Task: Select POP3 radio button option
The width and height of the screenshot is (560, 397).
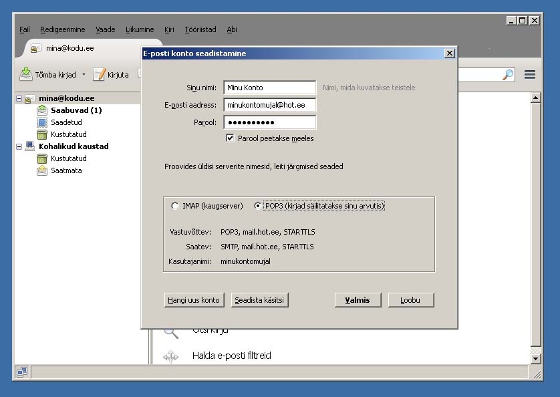Action: click(257, 206)
